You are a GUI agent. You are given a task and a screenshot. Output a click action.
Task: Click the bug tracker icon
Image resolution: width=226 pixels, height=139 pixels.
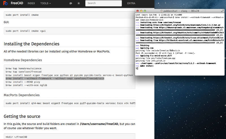pos(79,3)
